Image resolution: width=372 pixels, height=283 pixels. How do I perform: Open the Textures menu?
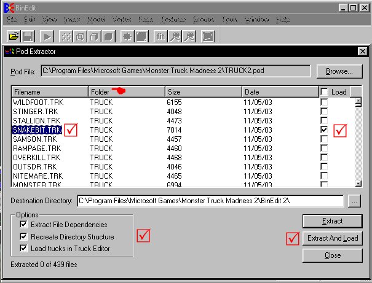(x=173, y=20)
